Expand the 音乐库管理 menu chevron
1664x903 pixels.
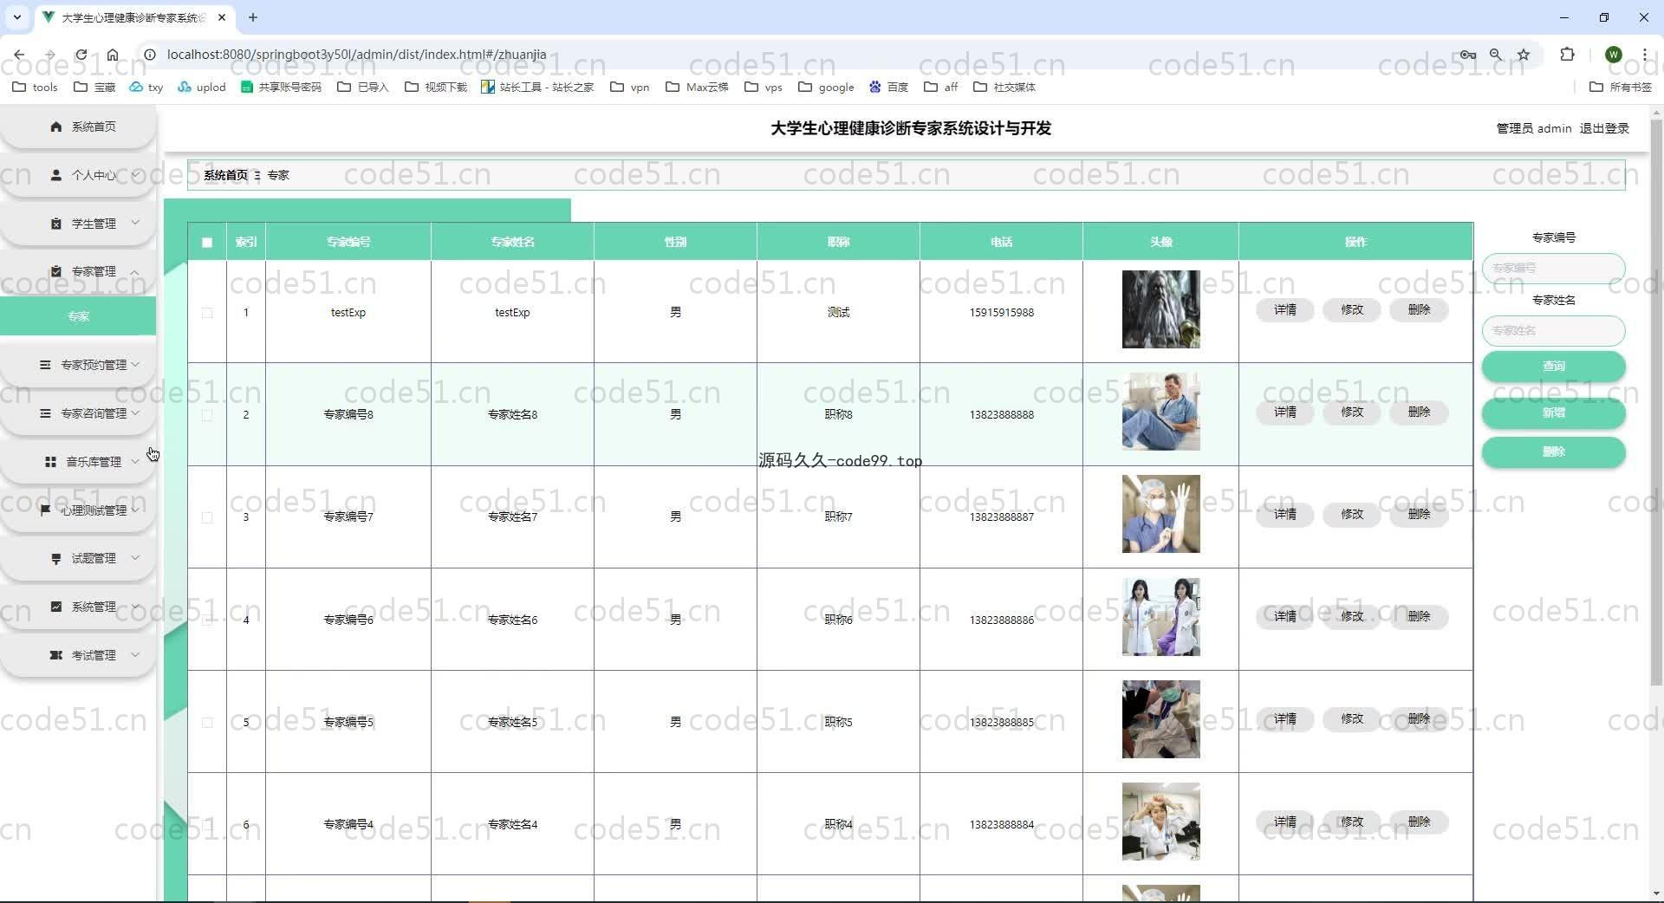(135, 462)
